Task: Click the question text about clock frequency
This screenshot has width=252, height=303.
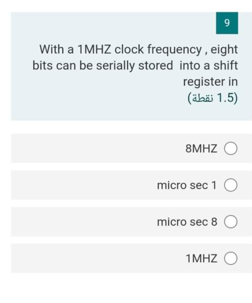Action: click(x=137, y=65)
